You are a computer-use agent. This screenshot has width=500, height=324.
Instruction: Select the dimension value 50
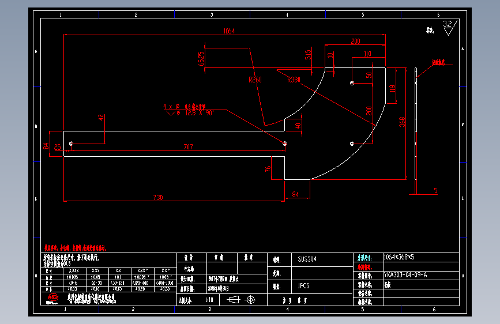pyautogui.click(x=369, y=76)
